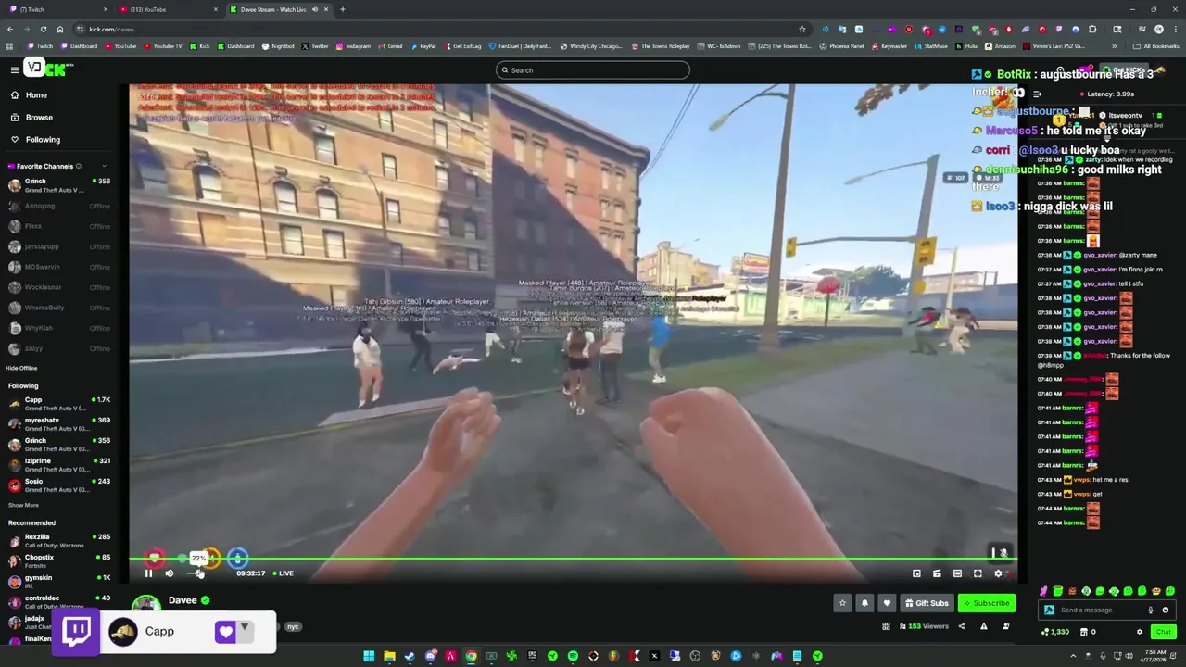1186x667 pixels.
Task: Toggle the notification bell for Davee
Action: (x=864, y=603)
